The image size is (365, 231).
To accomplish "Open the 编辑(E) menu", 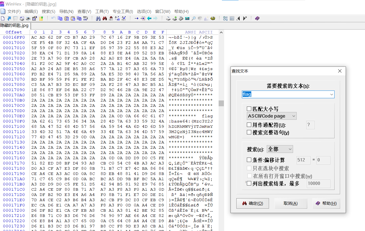I will click(31, 12).
